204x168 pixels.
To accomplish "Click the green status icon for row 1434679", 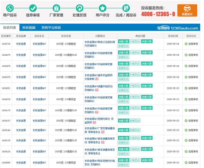I will click(186, 55).
